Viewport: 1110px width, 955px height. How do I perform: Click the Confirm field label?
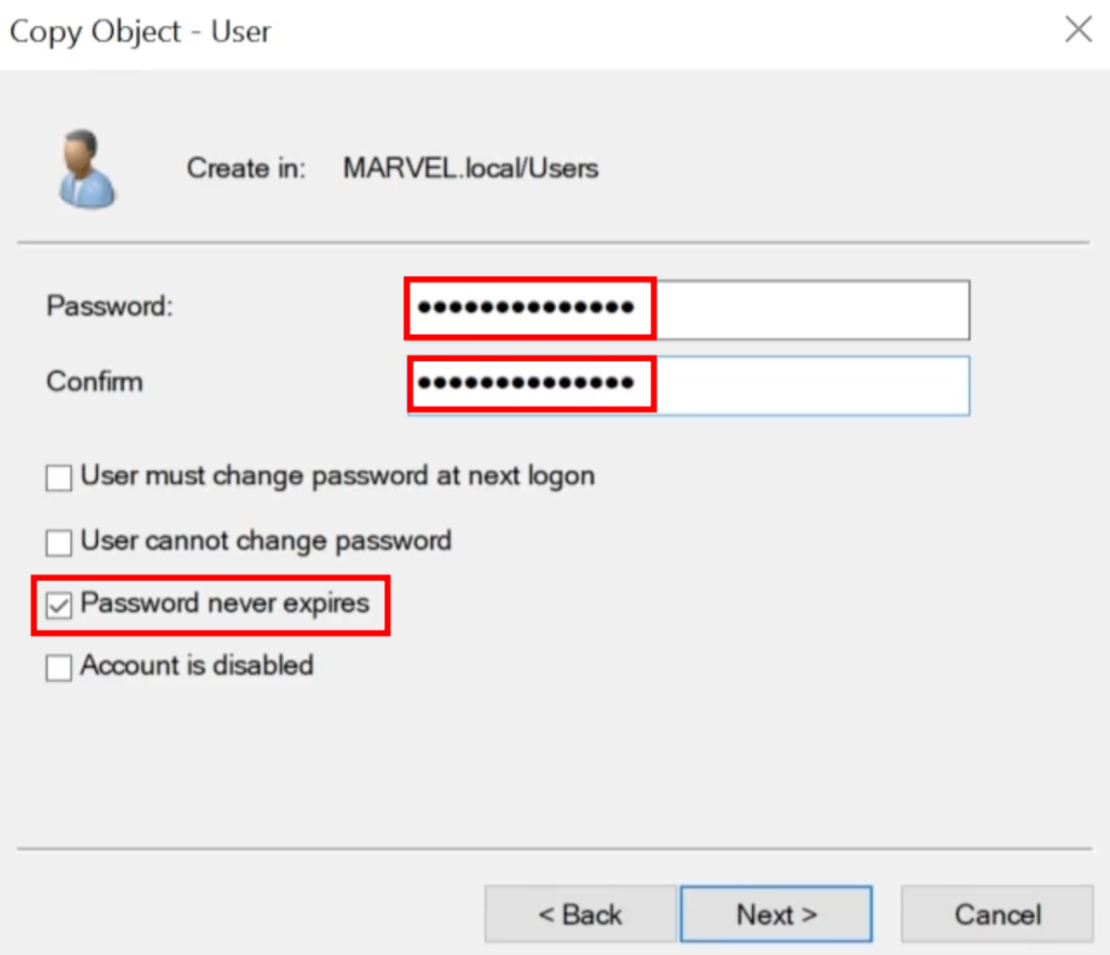tap(94, 381)
